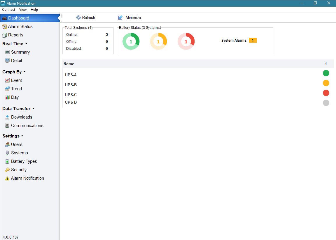336x240 pixels.
Task: Toggle the Data Transfer section arrow
Action: (x=33, y=109)
